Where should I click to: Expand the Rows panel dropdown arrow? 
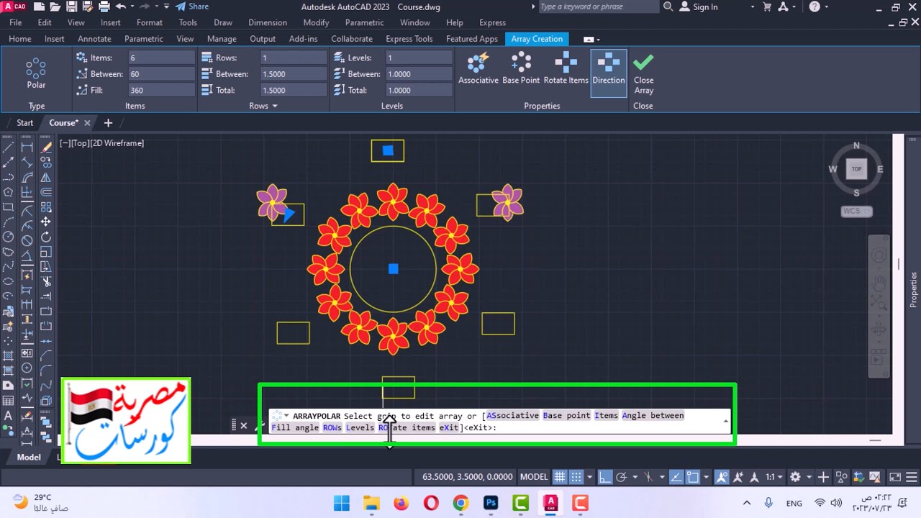[275, 106]
